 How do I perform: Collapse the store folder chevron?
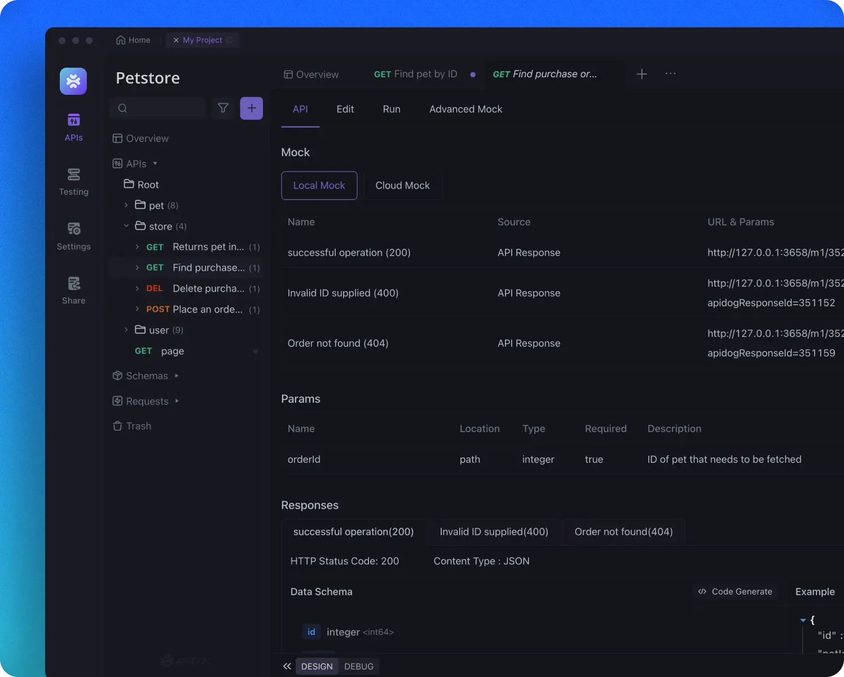point(126,226)
